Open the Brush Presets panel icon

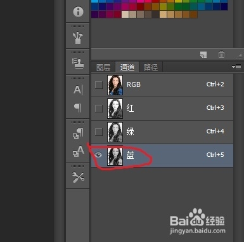point(78,37)
